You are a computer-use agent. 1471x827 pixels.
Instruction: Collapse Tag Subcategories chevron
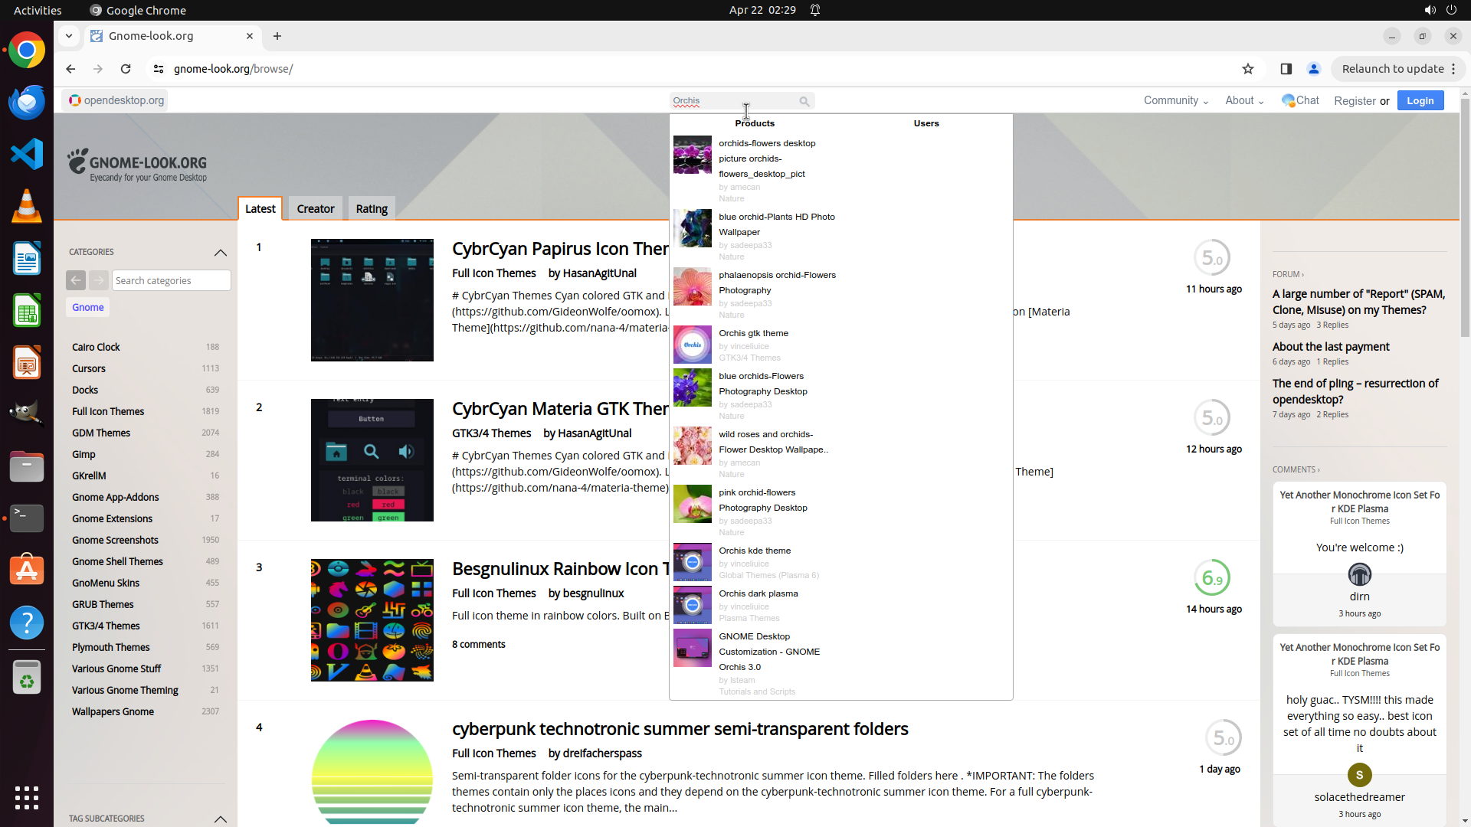[221, 819]
